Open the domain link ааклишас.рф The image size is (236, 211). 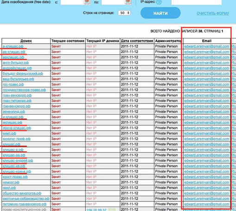point(13,57)
